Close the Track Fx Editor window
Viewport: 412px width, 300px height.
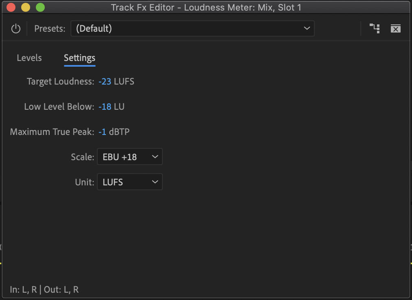11,7
